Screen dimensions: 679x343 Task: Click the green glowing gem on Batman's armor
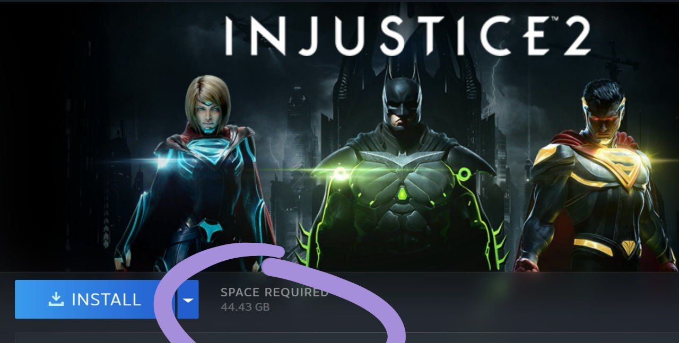point(403,194)
